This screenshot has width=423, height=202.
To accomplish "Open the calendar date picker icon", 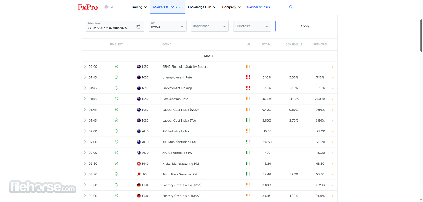I will (138, 27).
